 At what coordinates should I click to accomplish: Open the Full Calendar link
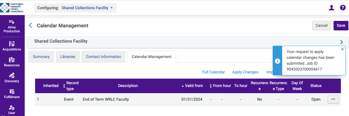[213, 72]
